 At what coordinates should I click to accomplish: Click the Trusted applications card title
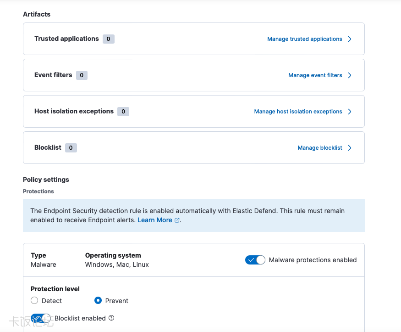point(66,39)
